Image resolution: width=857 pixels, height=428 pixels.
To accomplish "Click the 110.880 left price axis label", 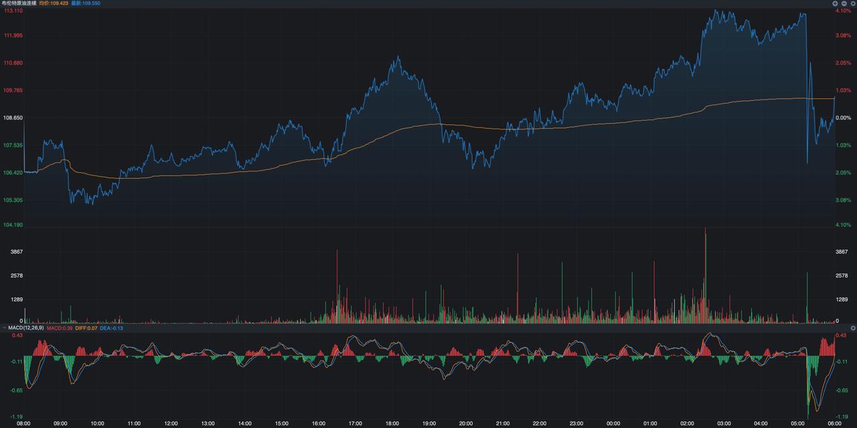I will click(x=13, y=63).
